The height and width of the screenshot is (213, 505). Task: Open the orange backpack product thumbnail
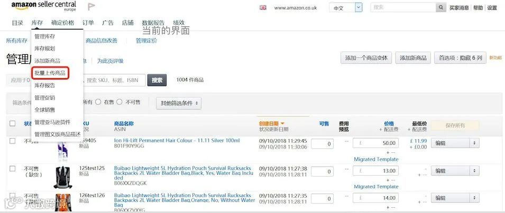tap(62, 202)
